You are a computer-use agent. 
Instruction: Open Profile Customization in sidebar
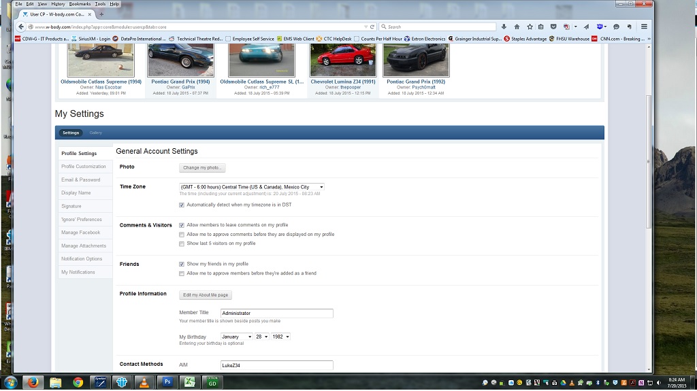(84, 167)
